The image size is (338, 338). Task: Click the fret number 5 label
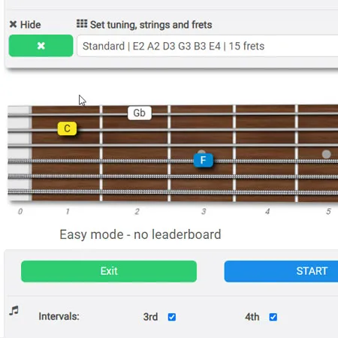point(328,212)
